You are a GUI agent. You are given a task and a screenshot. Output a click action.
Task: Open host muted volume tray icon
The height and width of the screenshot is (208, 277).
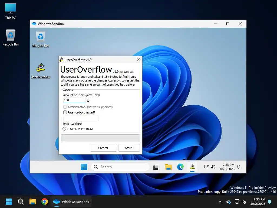pyautogui.click(x=244, y=201)
